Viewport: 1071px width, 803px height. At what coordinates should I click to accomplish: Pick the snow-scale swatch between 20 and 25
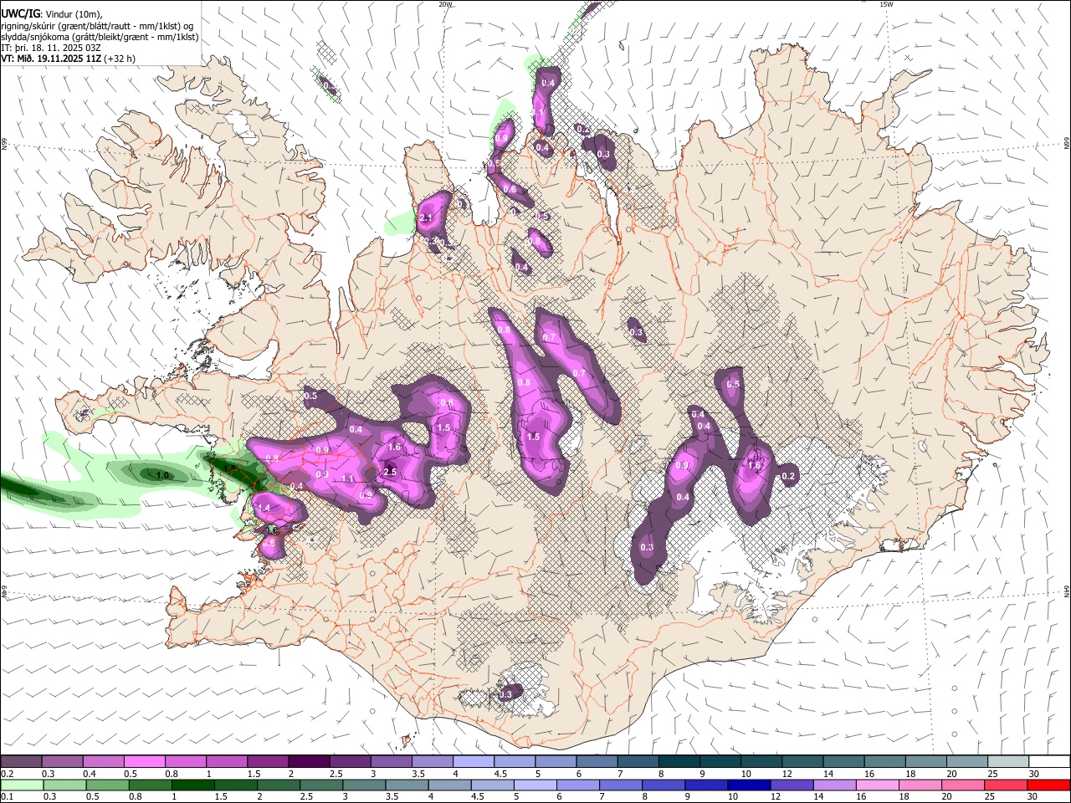(x=968, y=762)
